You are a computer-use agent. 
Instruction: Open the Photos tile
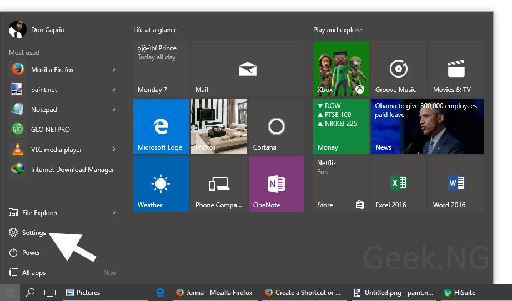219,126
